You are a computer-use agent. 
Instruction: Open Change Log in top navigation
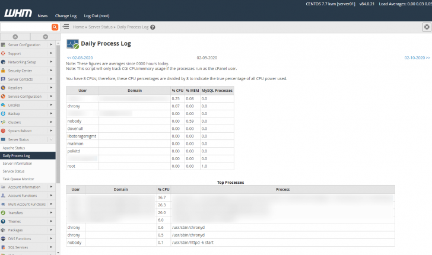tap(66, 15)
